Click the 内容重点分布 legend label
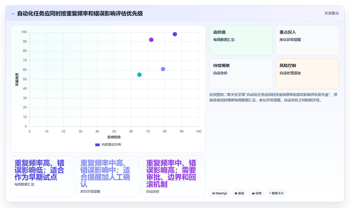Screen dimensions: 350x208 point(111,145)
